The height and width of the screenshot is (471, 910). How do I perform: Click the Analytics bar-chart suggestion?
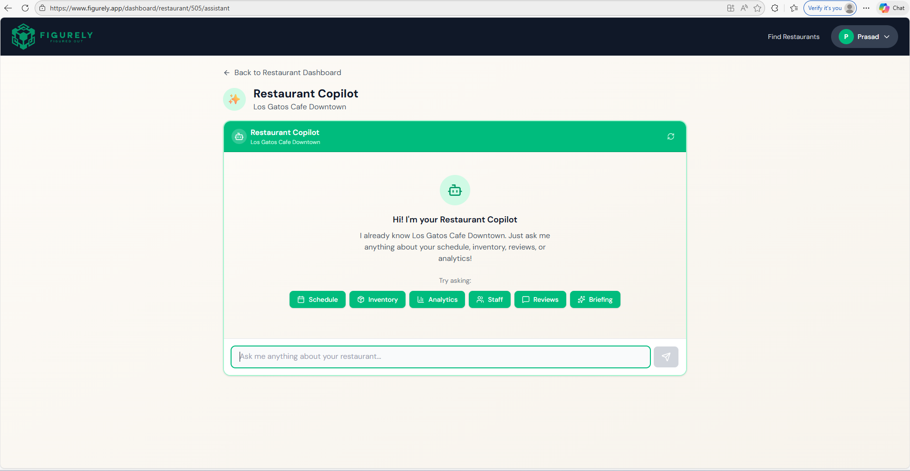437,299
